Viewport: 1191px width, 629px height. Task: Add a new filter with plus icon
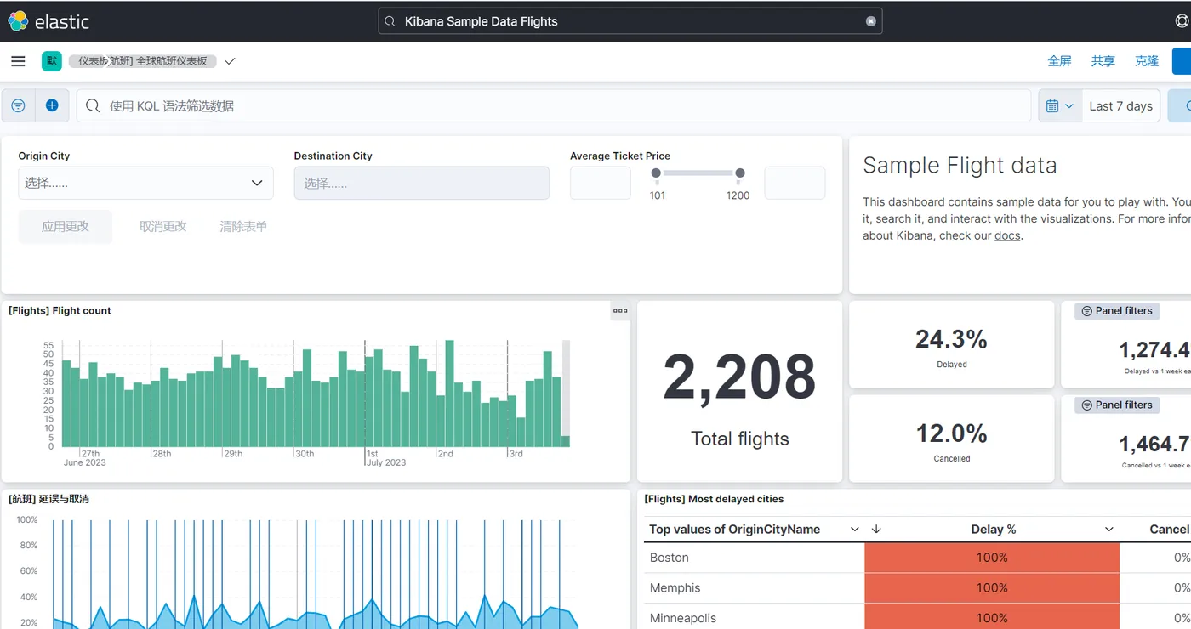52,105
